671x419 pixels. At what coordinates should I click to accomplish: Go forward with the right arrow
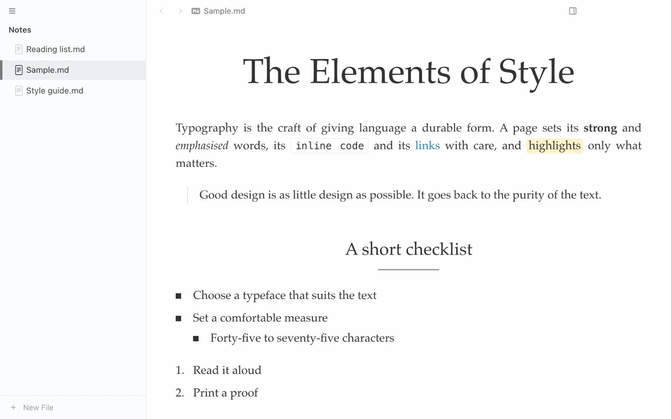coord(180,11)
